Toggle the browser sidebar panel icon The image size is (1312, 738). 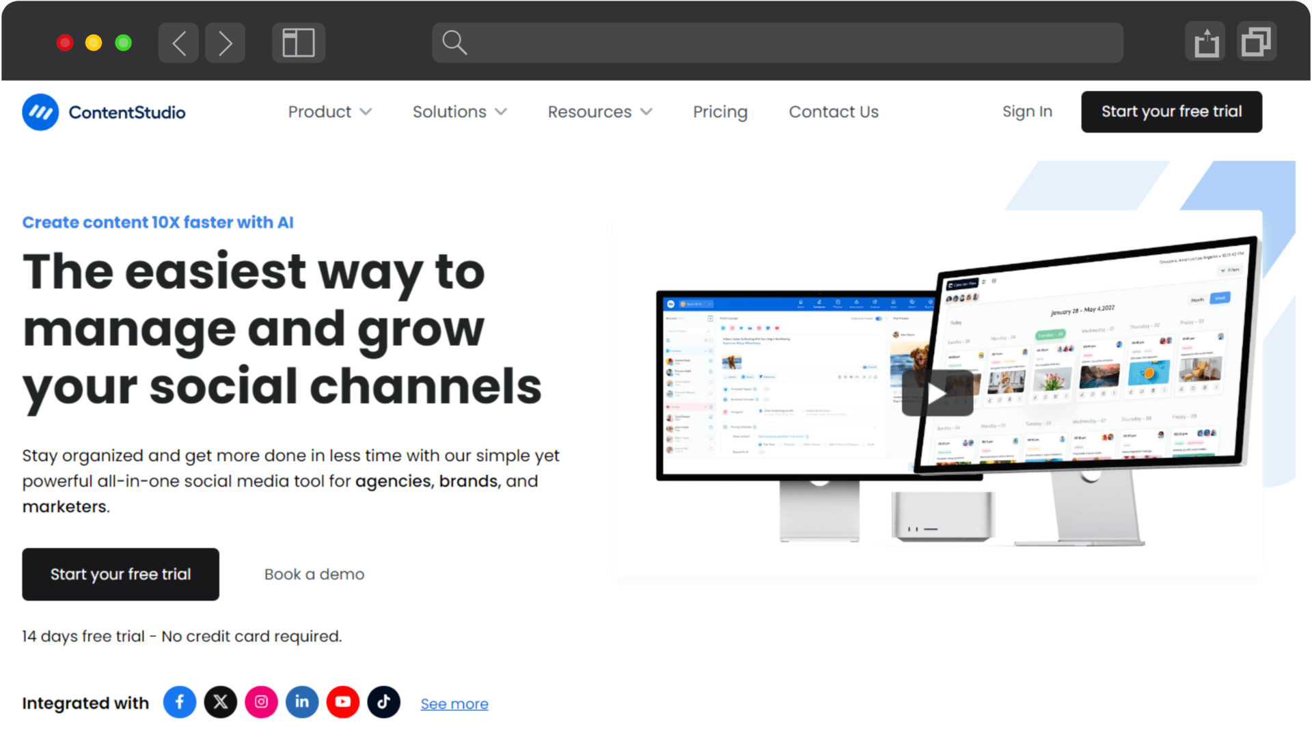(299, 43)
